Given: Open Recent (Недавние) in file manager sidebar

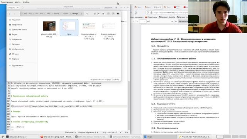Looking at the screenshot, I should click(x=16, y=20).
